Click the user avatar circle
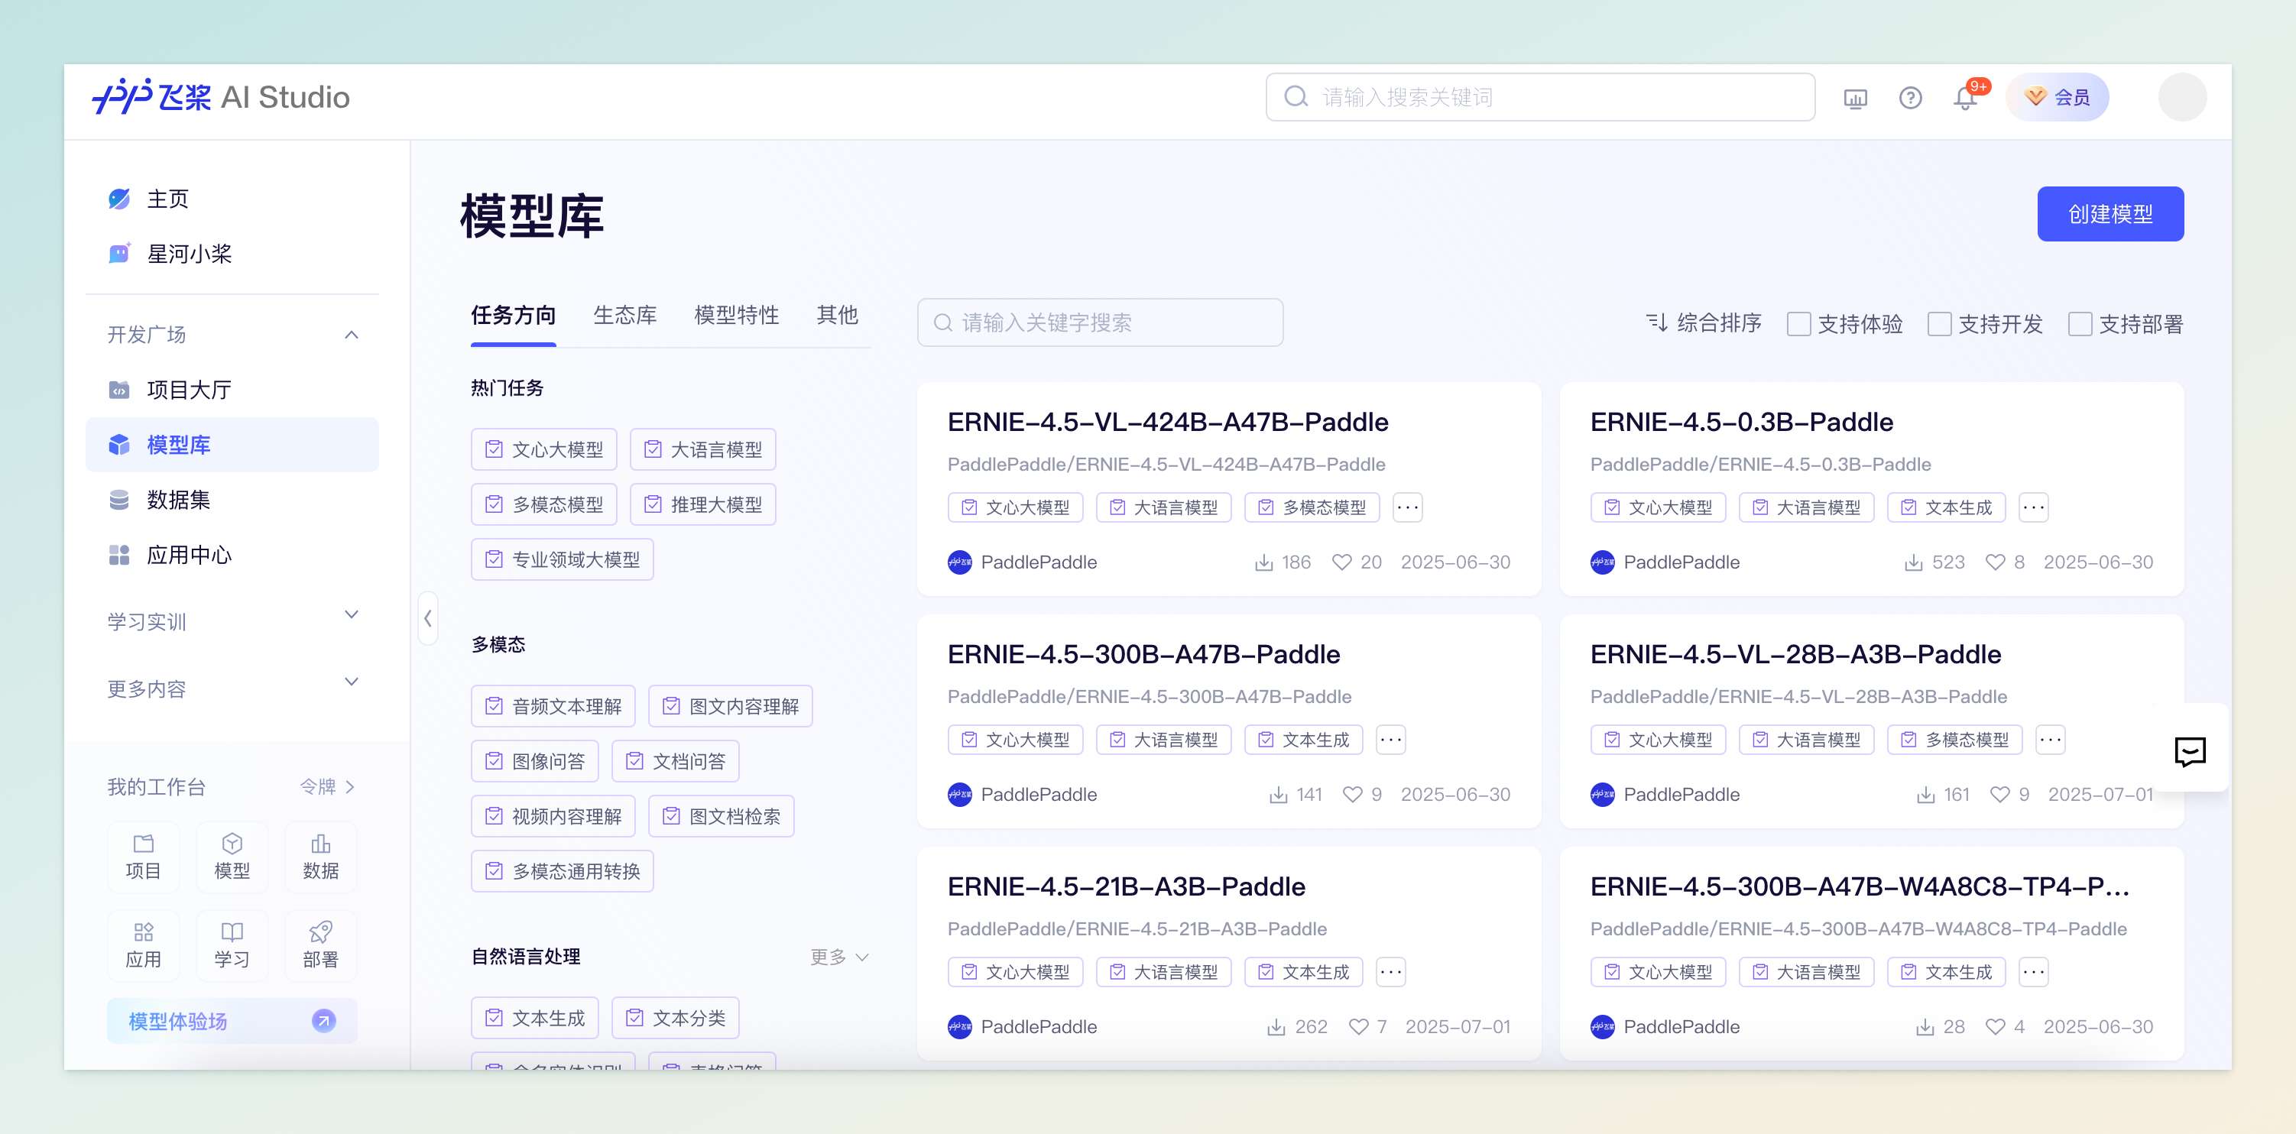This screenshot has width=2296, height=1134. [x=2181, y=97]
